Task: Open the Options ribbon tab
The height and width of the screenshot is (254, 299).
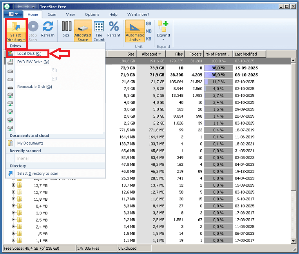Action: click(92, 15)
